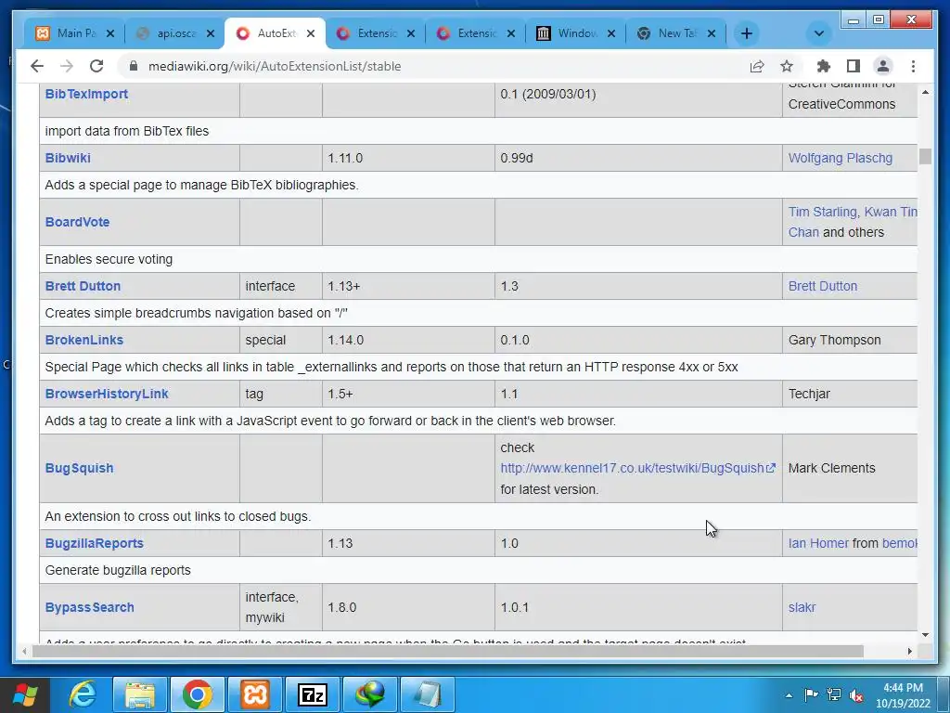Click Chrome icon in the taskbar

[197, 694]
